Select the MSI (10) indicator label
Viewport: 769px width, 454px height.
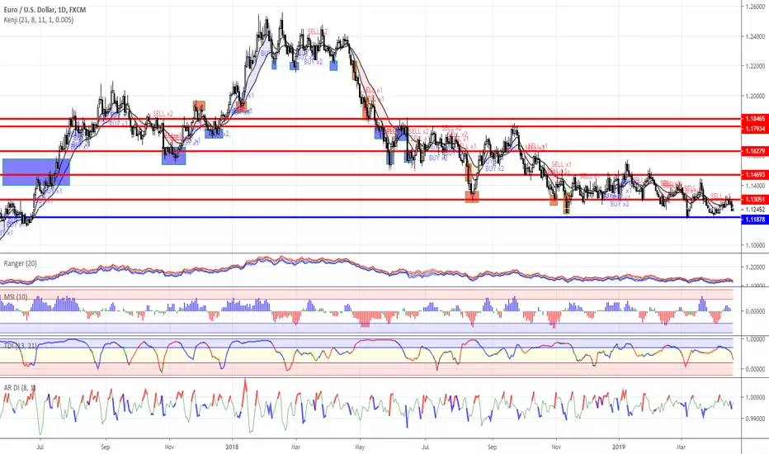click(x=16, y=297)
